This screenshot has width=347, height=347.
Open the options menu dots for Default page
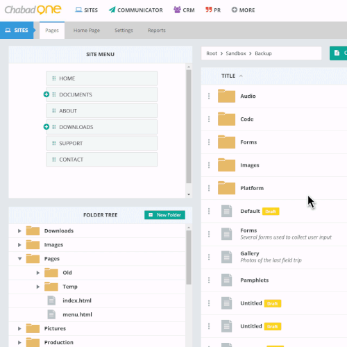pyautogui.click(x=209, y=211)
